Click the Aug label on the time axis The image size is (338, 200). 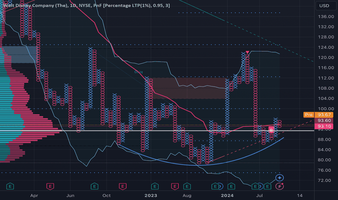[x=187, y=196]
